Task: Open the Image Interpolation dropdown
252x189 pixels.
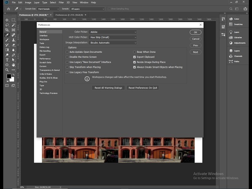Action: pyautogui.click(x=113, y=43)
